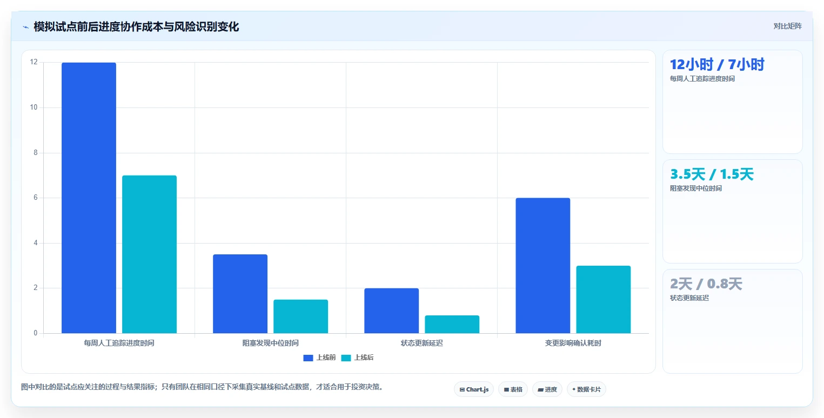This screenshot has width=824, height=418.
Task: Click the 上线后 bar for 变更影响确认耗时
Action: pyautogui.click(x=603, y=299)
